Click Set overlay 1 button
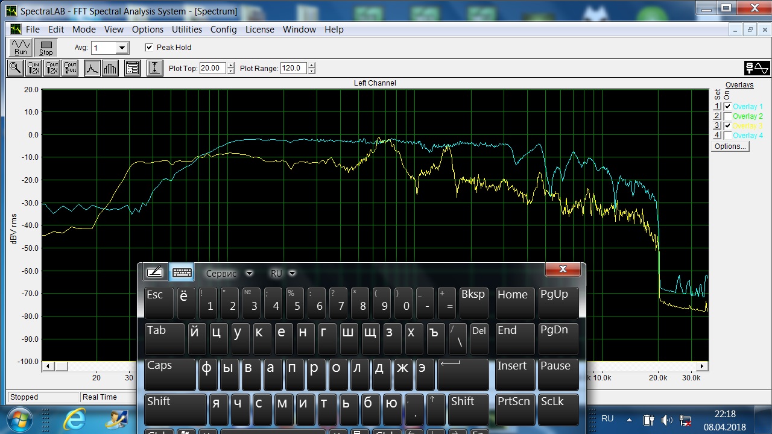 (717, 107)
